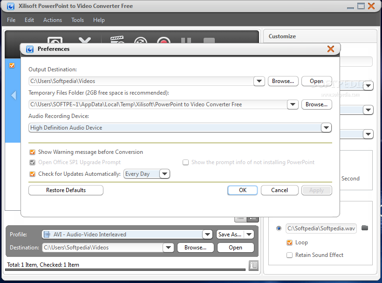This screenshot has width=382, height=283.
Task: Click the Customize panel heading
Action: click(x=282, y=36)
